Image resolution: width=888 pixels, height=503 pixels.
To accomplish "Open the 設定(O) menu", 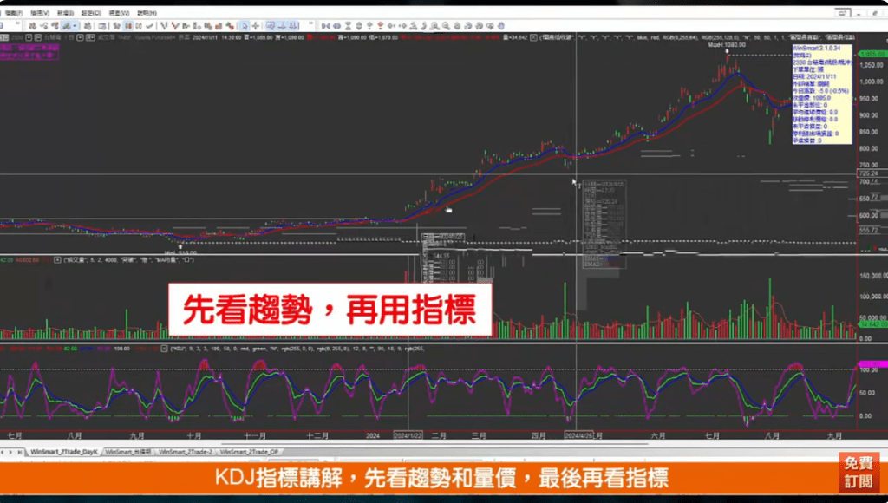I will pos(91,13).
